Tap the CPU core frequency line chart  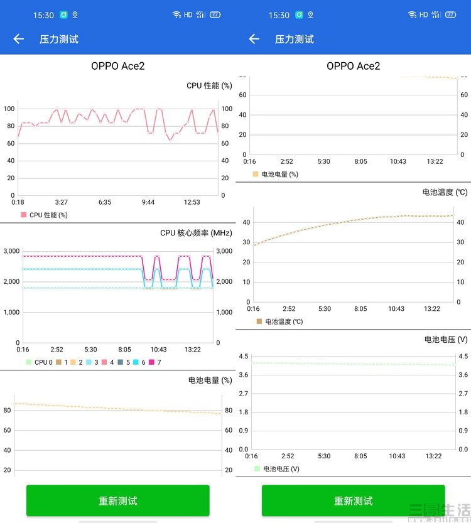(118, 295)
